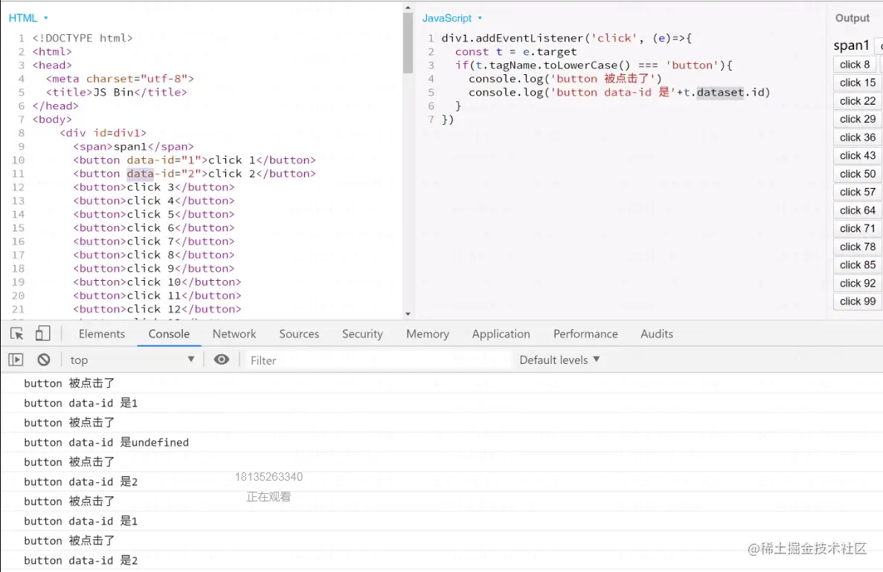Open live expression eye icon
Viewport: 883px width, 572px height.
pyautogui.click(x=222, y=360)
